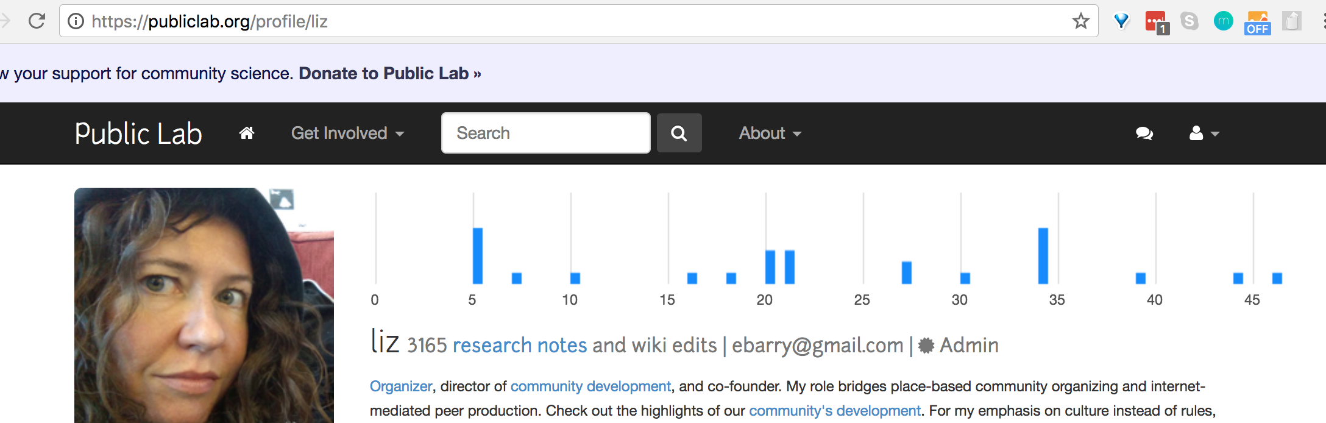
Task: Click the Admin role label
Action: [x=969, y=346]
